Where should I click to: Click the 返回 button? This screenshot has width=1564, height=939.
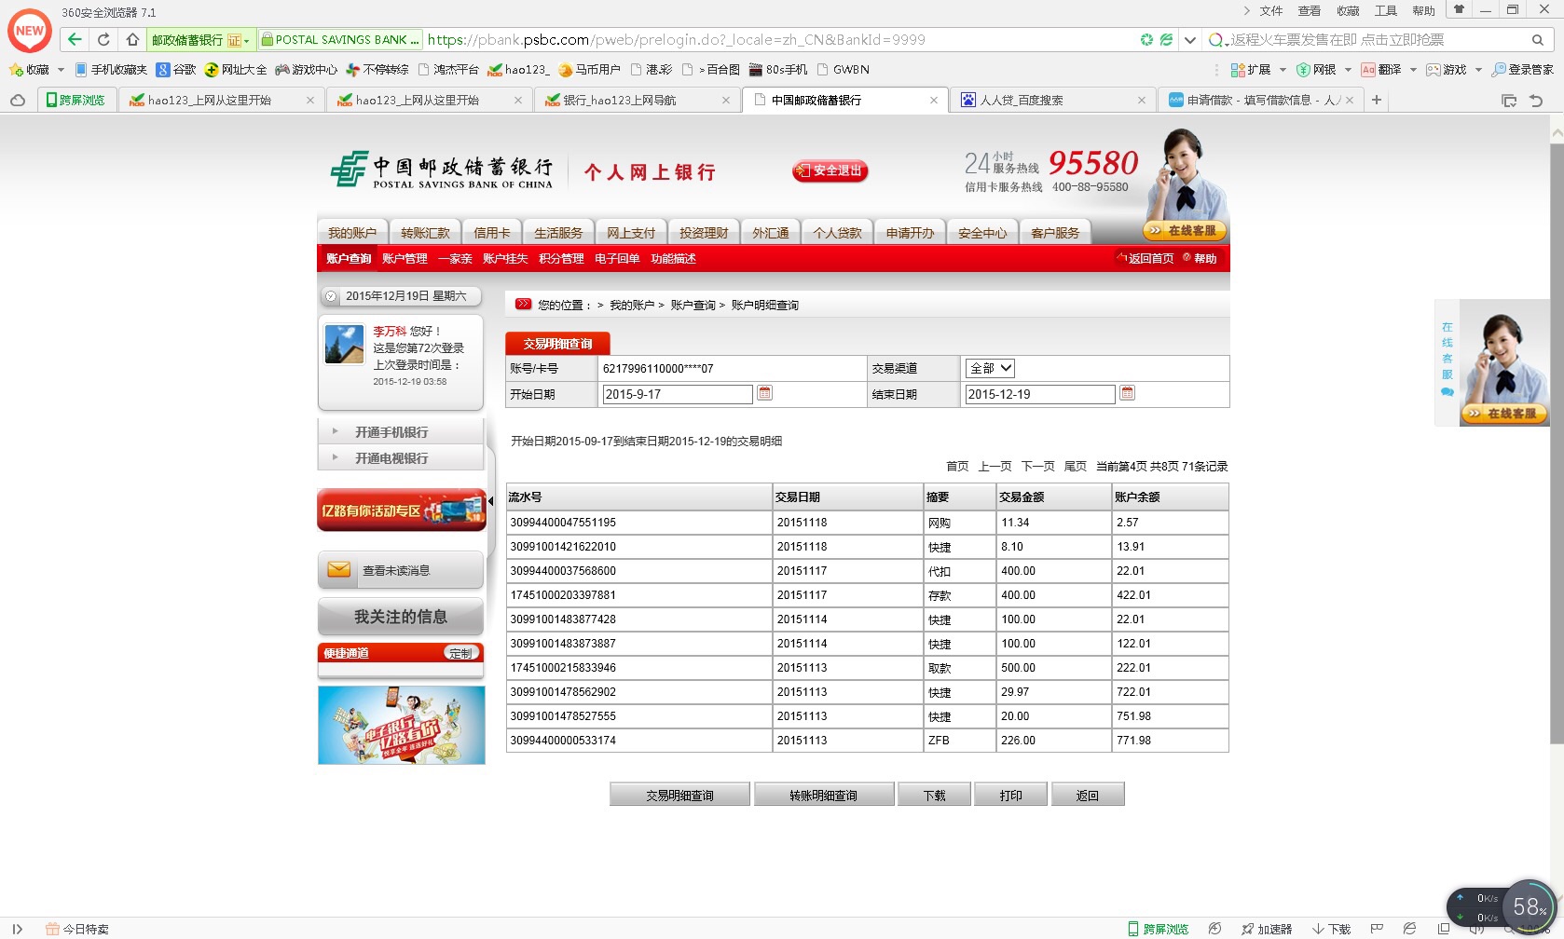(1087, 795)
